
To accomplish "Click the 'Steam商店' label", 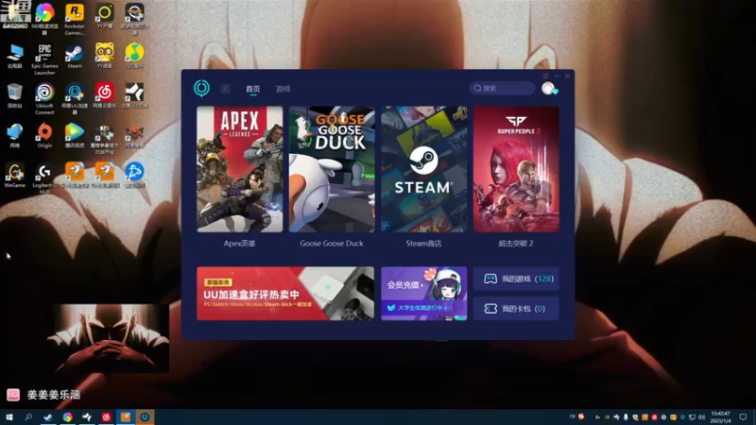I will click(x=423, y=244).
